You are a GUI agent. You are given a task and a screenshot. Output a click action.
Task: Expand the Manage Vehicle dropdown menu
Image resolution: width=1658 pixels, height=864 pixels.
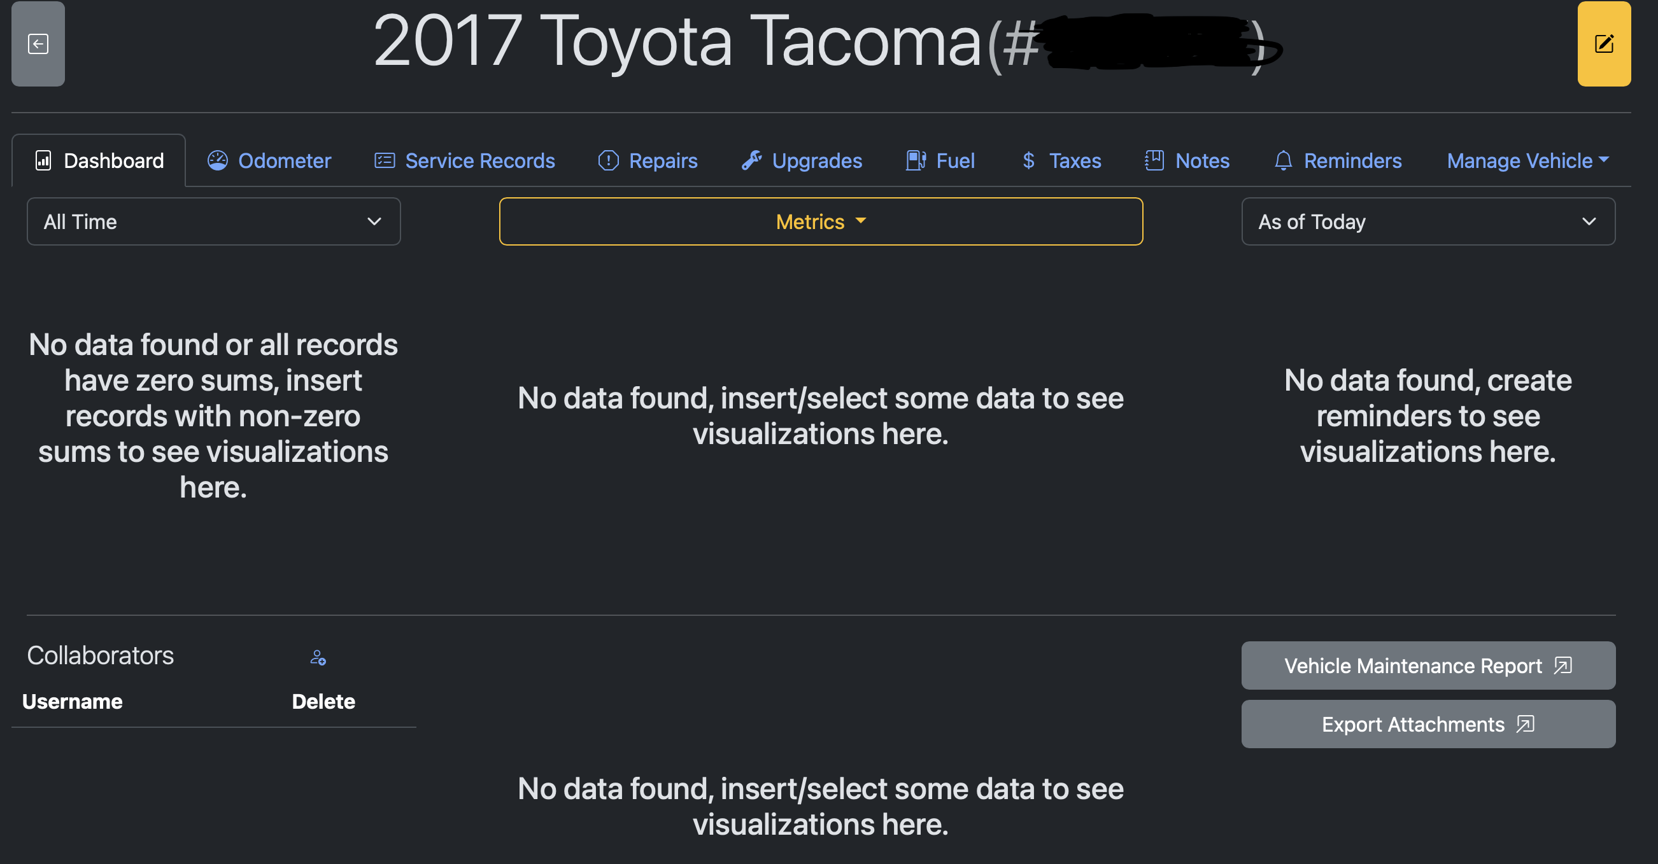1527,160
